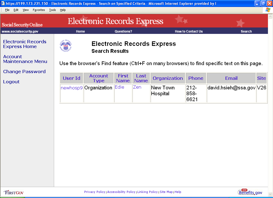
Task: Click the scrollbar down arrow
Action: (270, 194)
